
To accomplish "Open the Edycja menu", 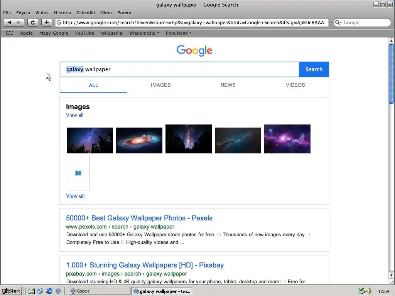I will 23,13.
